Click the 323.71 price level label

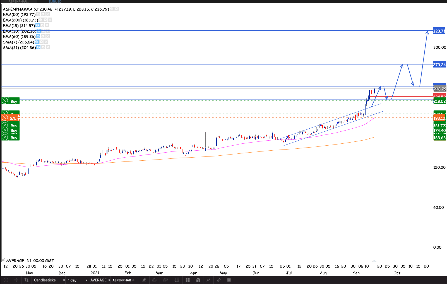point(439,31)
